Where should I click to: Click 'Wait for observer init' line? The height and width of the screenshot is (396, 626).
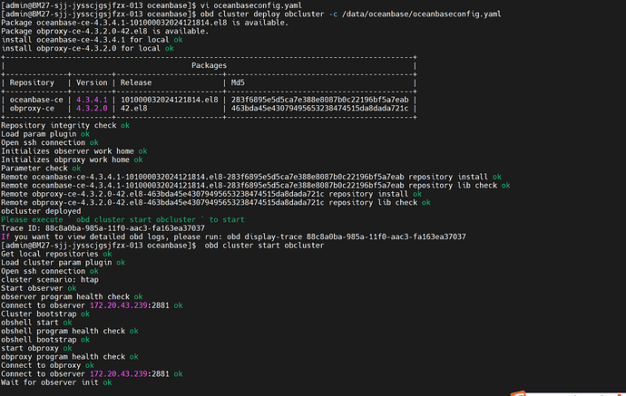point(56,382)
